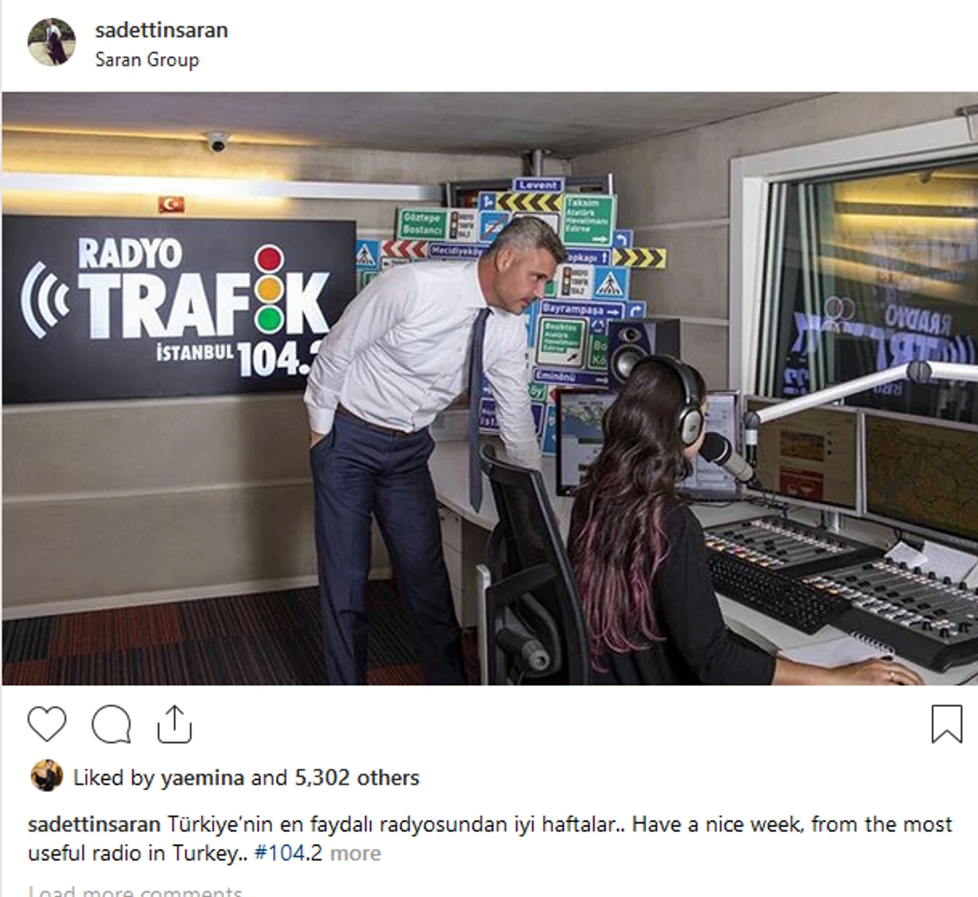The image size is (978, 897).
Task: Open caption author sadettinsaran link
Action: (94, 824)
